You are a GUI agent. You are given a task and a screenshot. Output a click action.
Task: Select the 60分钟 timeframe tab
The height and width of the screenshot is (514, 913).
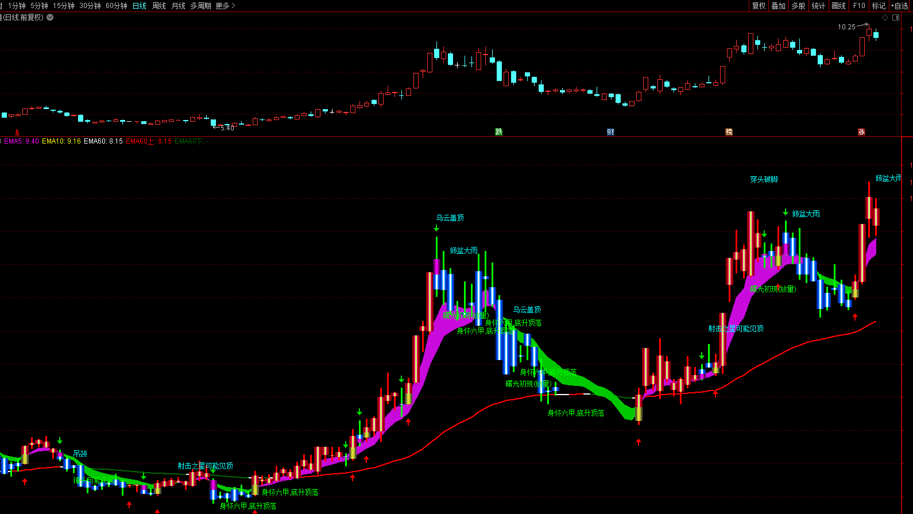[x=116, y=6]
